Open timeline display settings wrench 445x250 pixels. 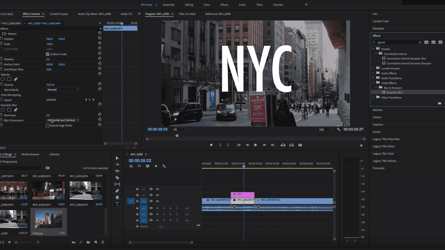pyautogui.click(x=164, y=166)
